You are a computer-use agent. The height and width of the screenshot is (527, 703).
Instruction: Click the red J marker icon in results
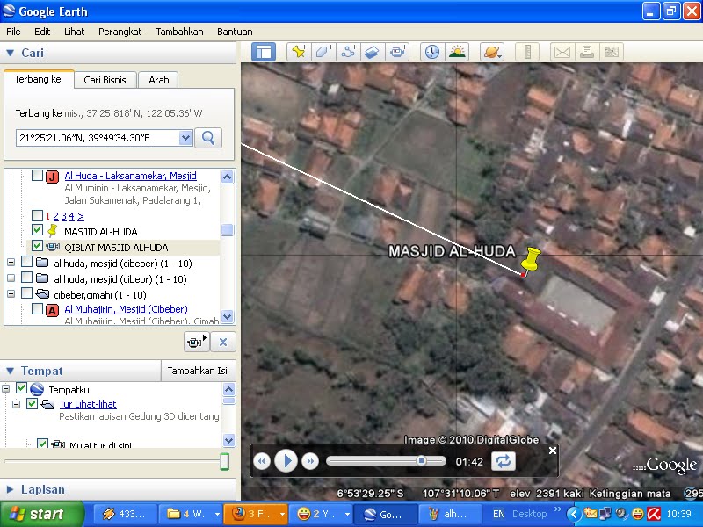53,177
